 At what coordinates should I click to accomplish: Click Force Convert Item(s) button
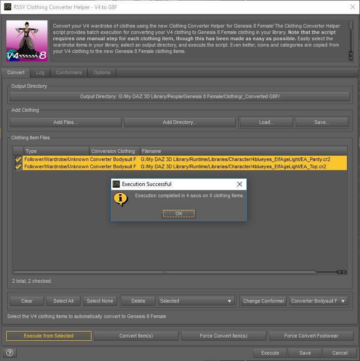coord(223,336)
